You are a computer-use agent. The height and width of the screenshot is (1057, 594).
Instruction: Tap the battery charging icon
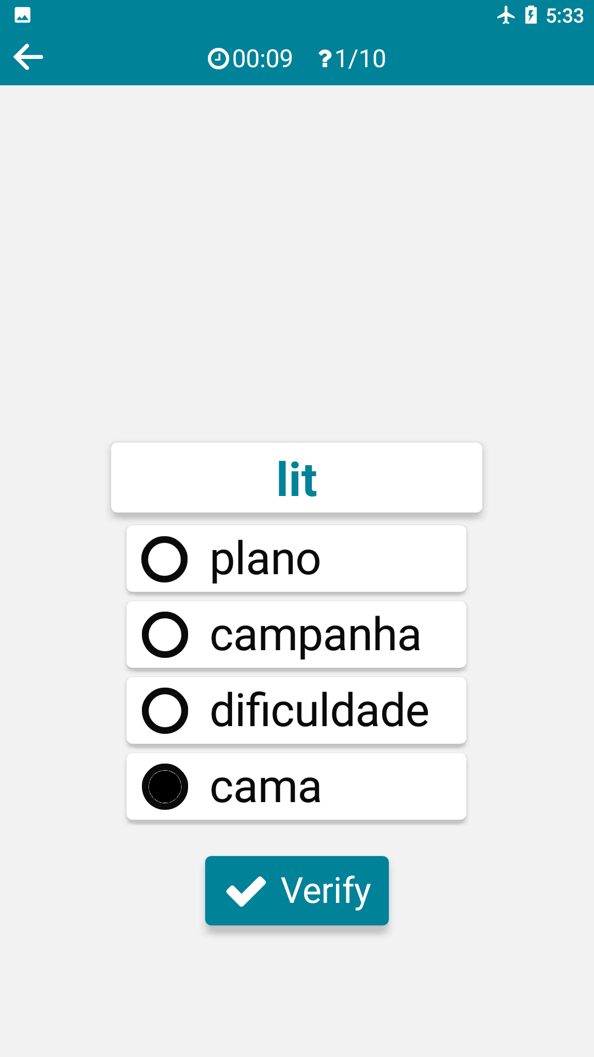point(531,15)
